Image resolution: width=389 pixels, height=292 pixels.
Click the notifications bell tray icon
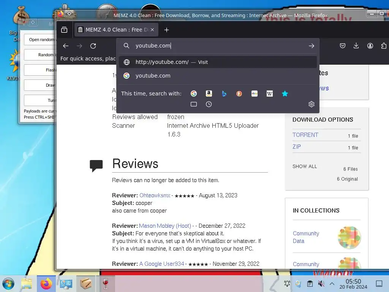(x=287, y=284)
